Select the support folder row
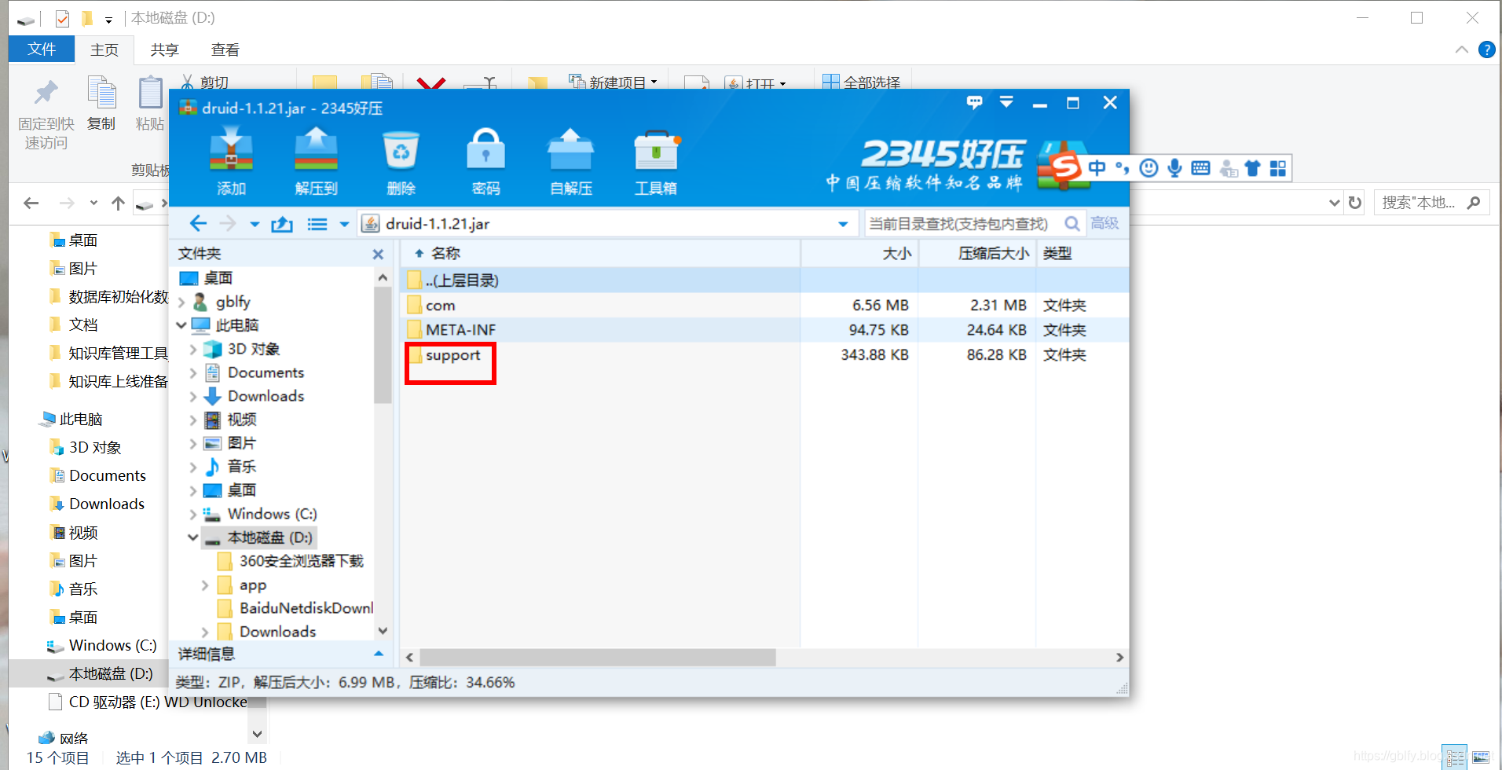The height and width of the screenshot is (770, 1502). tap(765, 355)
